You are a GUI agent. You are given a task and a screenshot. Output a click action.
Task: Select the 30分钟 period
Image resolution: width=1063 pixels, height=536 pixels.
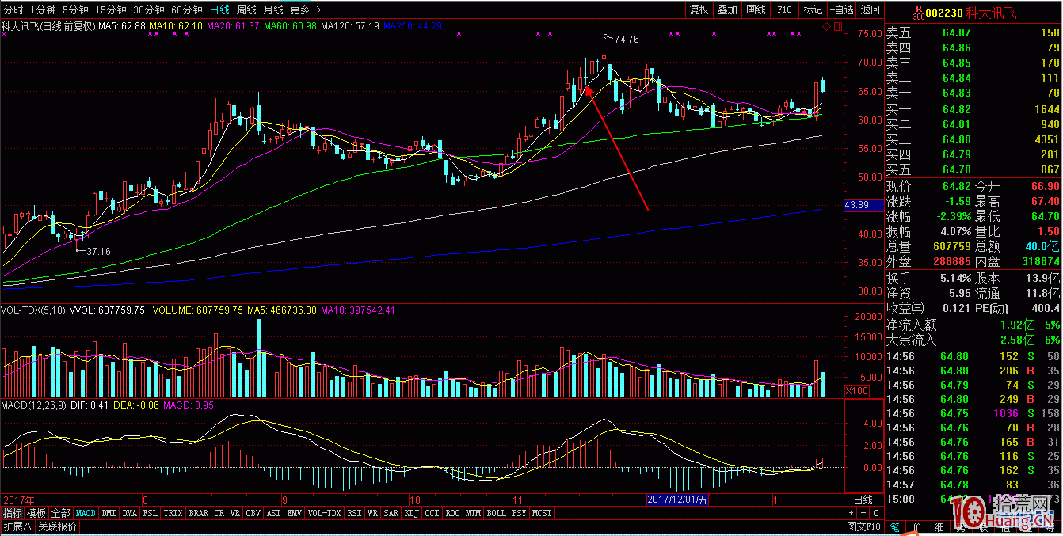click(149, 10)
